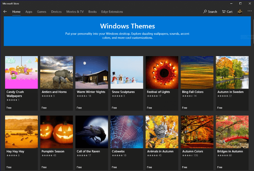Click the 'Pumpkin Season' title text
This screenshot has width=254, height=171.
pyautogui.click(x=53, y=151)
